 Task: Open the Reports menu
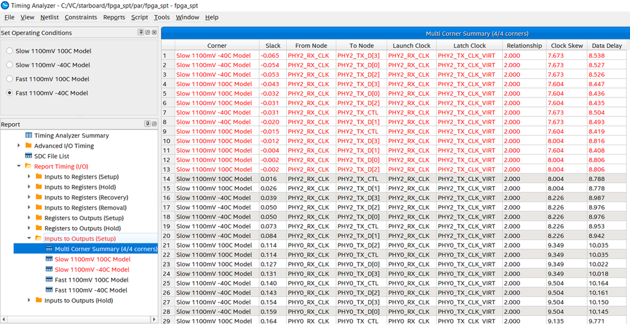[x=114, y=17]
